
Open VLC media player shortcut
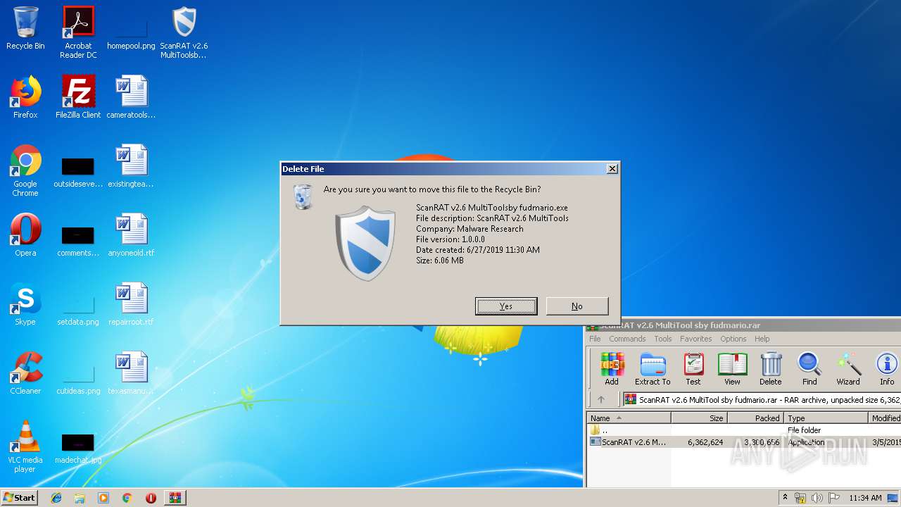pos(25,446)
